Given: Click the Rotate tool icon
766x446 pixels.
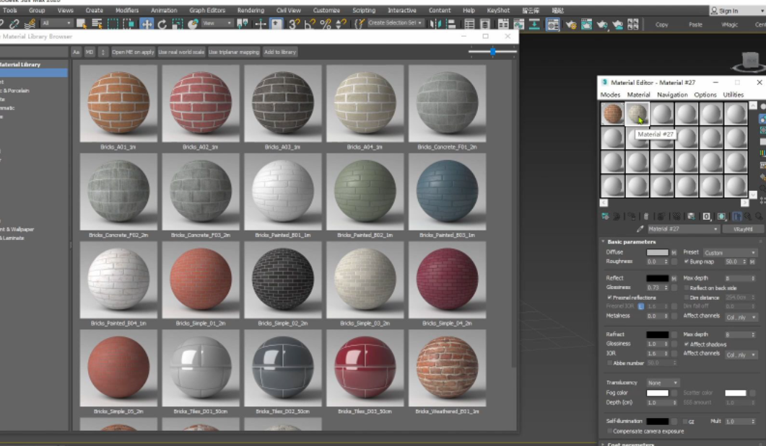Looking at the screenshot, I should [x=162, y=24].
